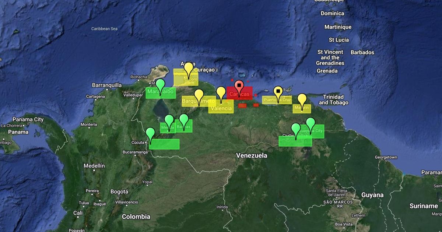Click the green Ciudad Bolivar box
The width and height of the screenshot is (442, 232).
click(295, 141)
